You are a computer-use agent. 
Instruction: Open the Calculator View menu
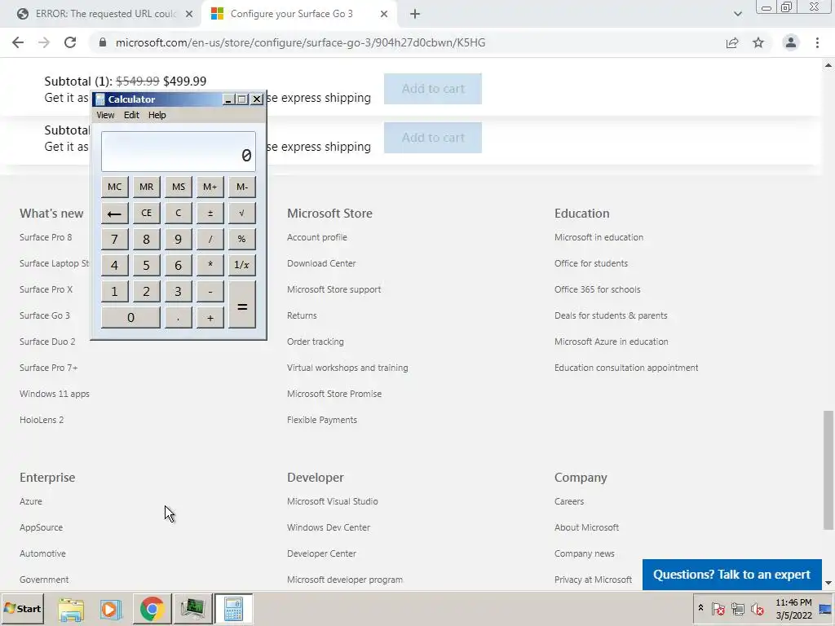[105, 115]
